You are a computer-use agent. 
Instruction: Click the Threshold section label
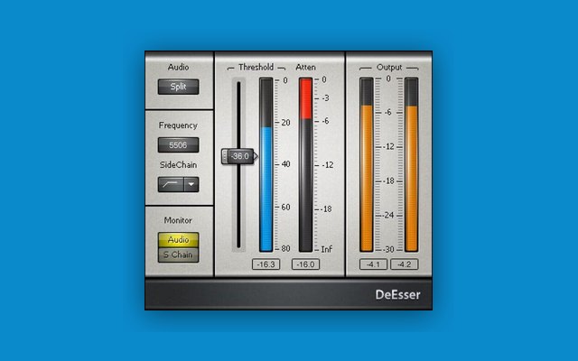(256, 68)
